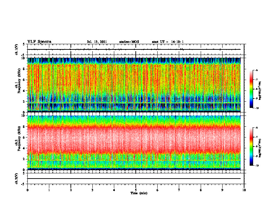
Task: Click the "-10" label on ch.2 color bar
Action: pos(257,165)
